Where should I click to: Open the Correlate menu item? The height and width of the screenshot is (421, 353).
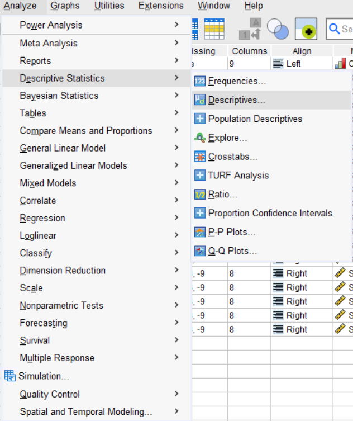(96, 200)
